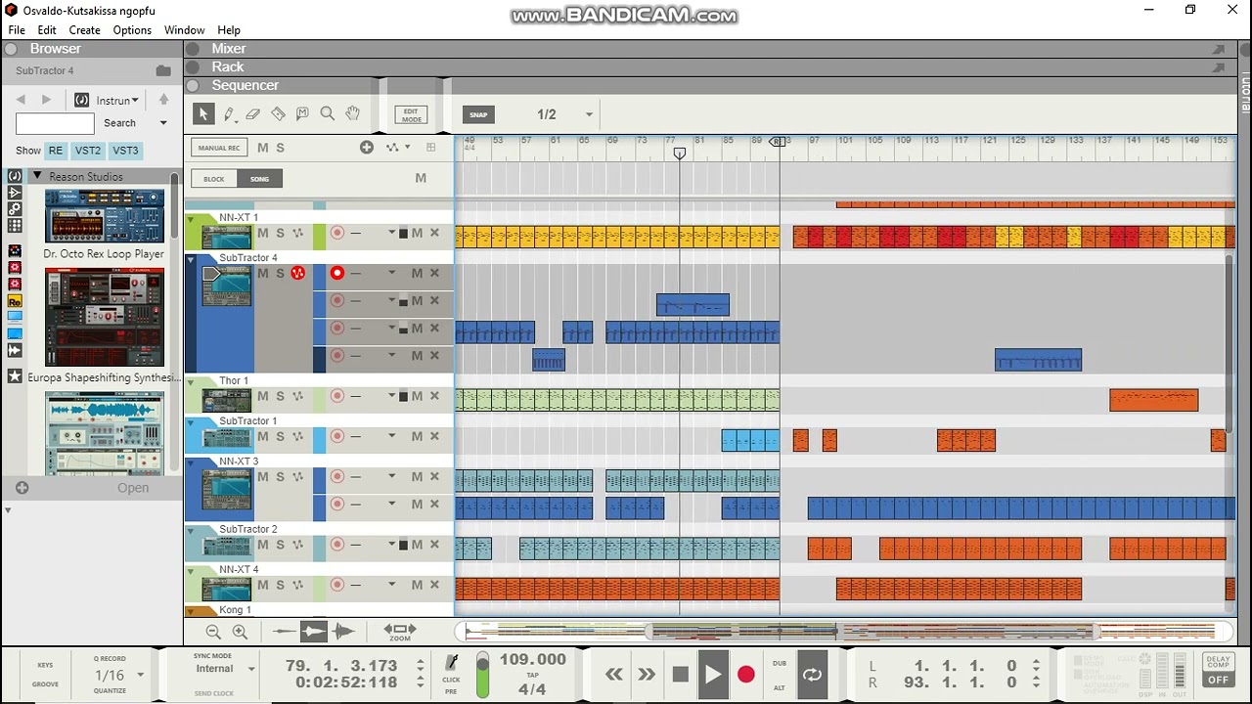Open the Sync Mode dropdown
This screenshot has width=1252, height=704.
tap(251, 669)
